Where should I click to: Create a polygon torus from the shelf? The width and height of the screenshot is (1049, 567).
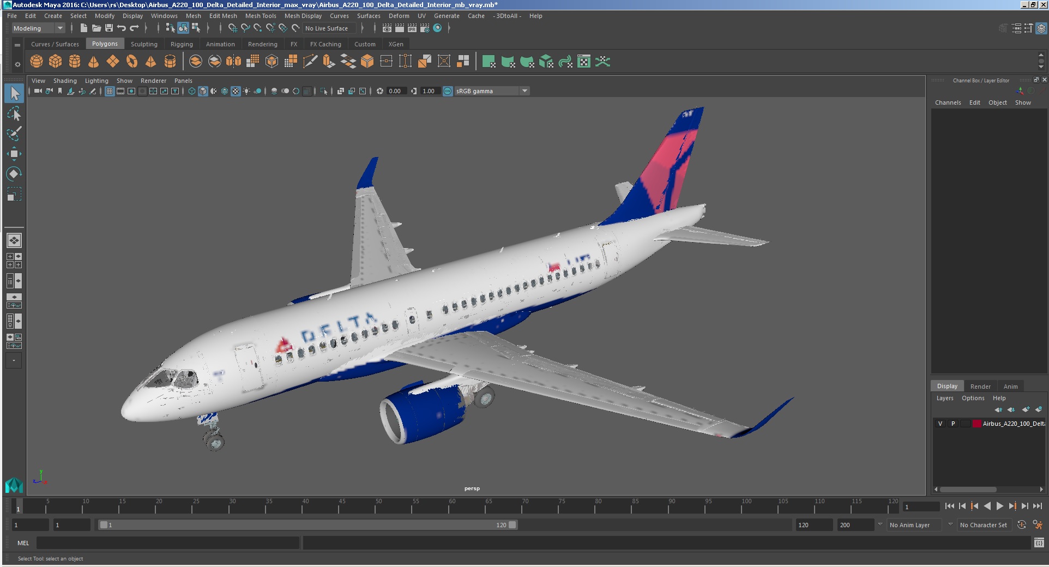coord(132,62)
